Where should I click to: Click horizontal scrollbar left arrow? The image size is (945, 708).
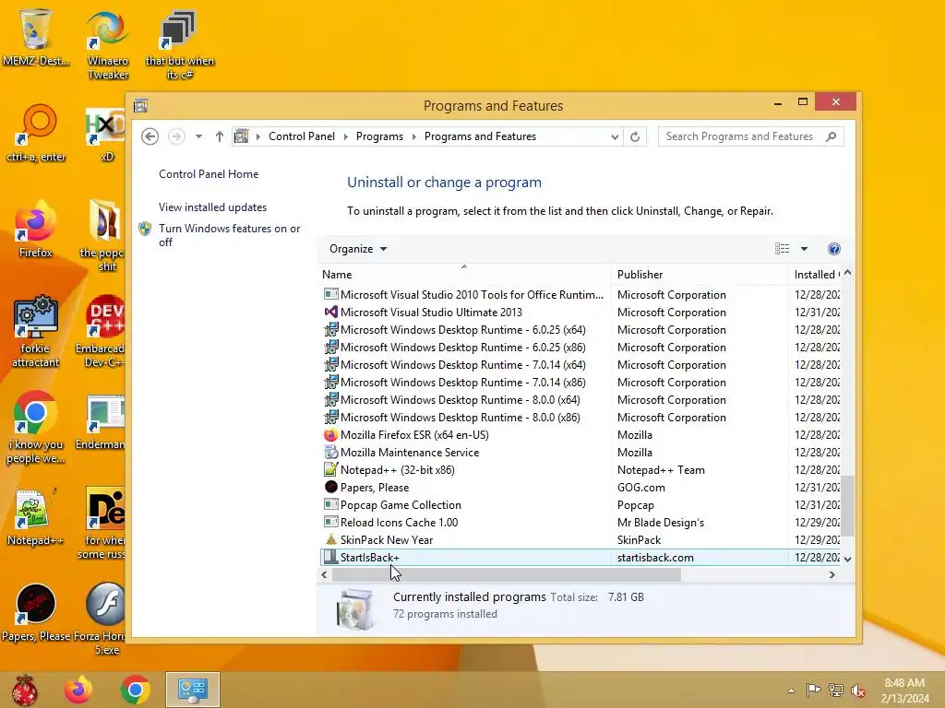pyautogui.click(x=324, y=575)
